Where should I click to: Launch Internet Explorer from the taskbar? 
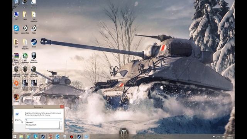coord(28,136)
